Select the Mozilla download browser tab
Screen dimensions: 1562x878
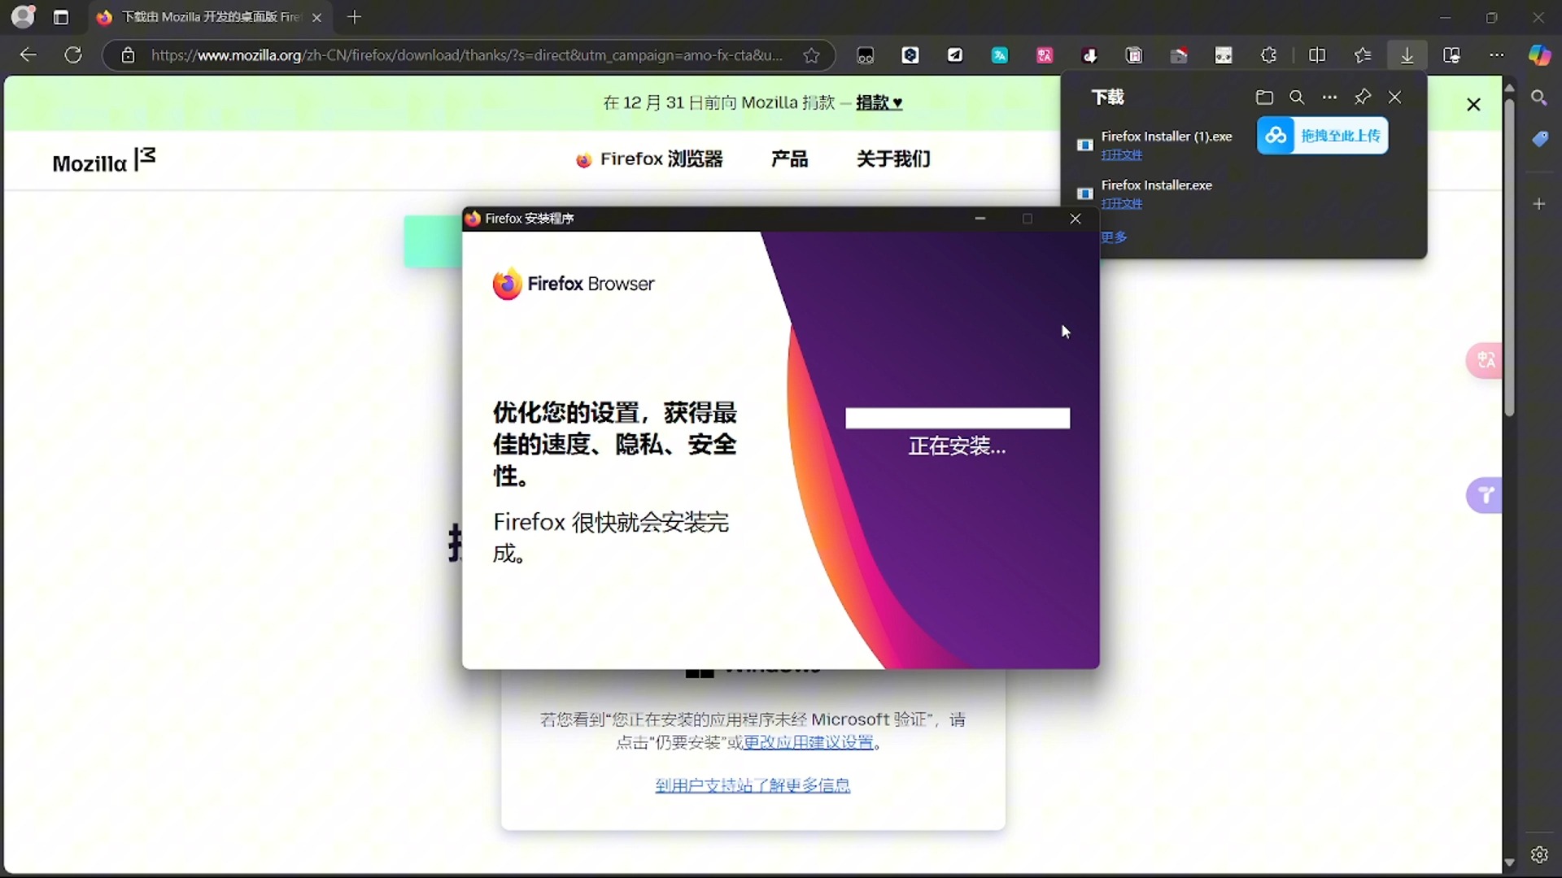(209, 17)
